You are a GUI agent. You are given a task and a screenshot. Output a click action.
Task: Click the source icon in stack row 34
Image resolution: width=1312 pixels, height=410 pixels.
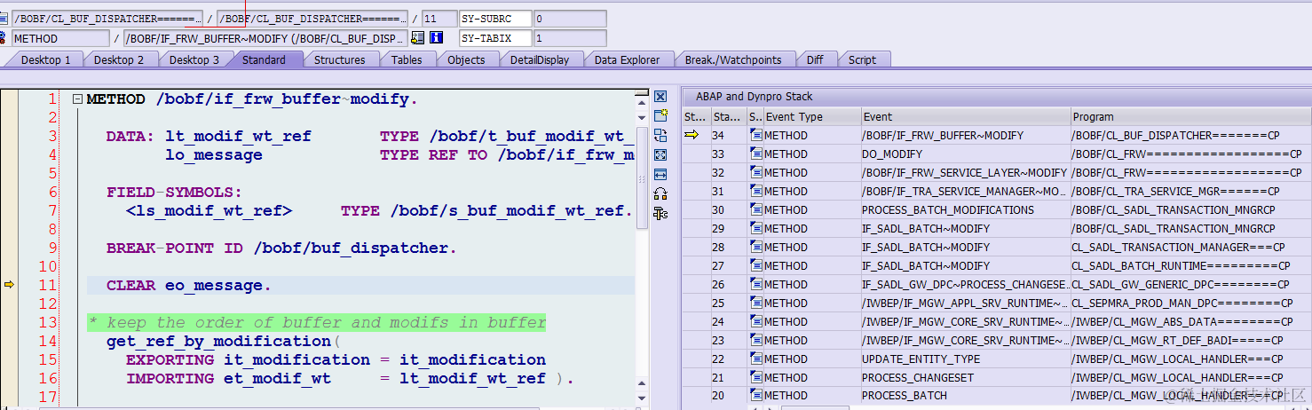[x=755, y=135]
